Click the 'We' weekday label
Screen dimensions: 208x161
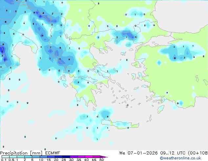pyautogui.click(x=122, y=153)
